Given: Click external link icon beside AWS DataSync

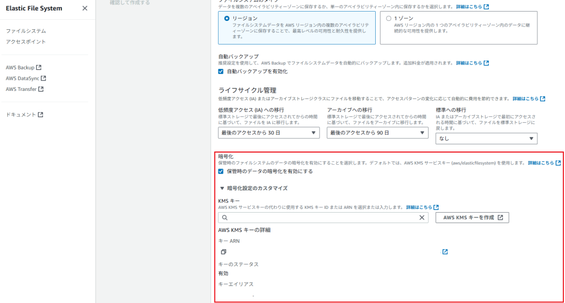Looking at the screenshot, I should point(43,78).
